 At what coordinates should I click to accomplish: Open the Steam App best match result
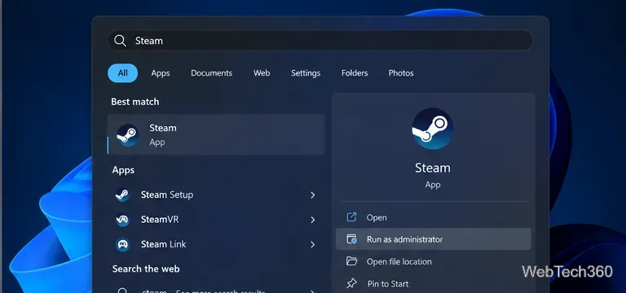216,134
